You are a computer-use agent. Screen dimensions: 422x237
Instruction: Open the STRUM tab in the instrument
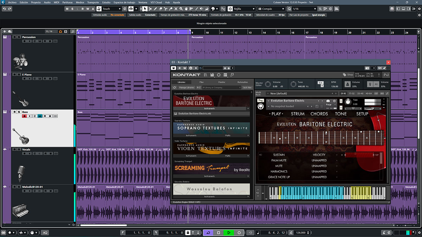point(298,114)
